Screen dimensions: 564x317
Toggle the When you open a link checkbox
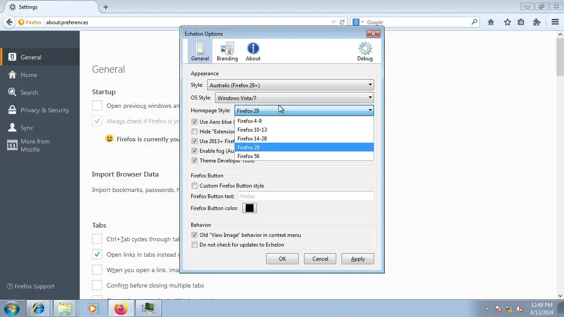pyautogui.click(x=97, y=270)
